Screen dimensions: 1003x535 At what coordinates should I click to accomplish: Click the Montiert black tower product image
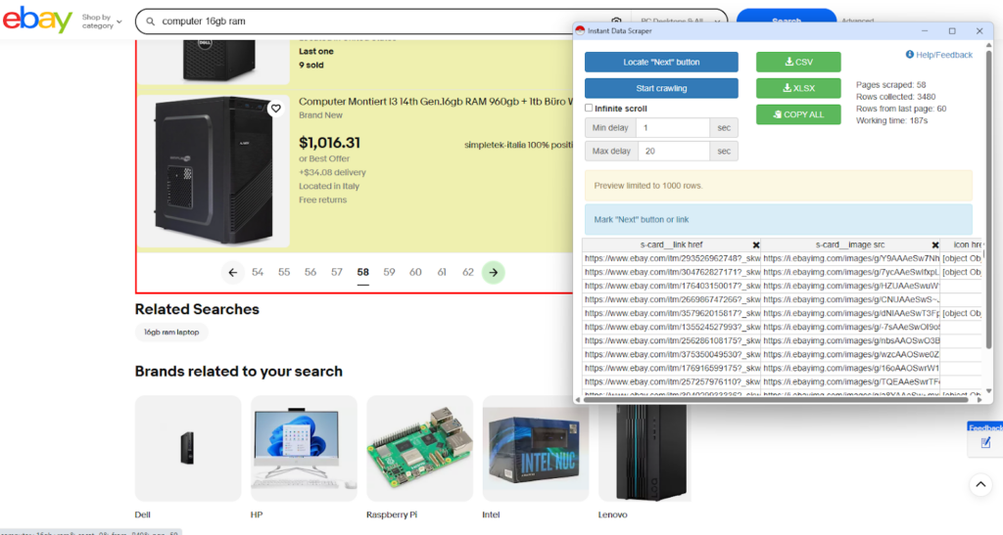[x=214, y=171]
